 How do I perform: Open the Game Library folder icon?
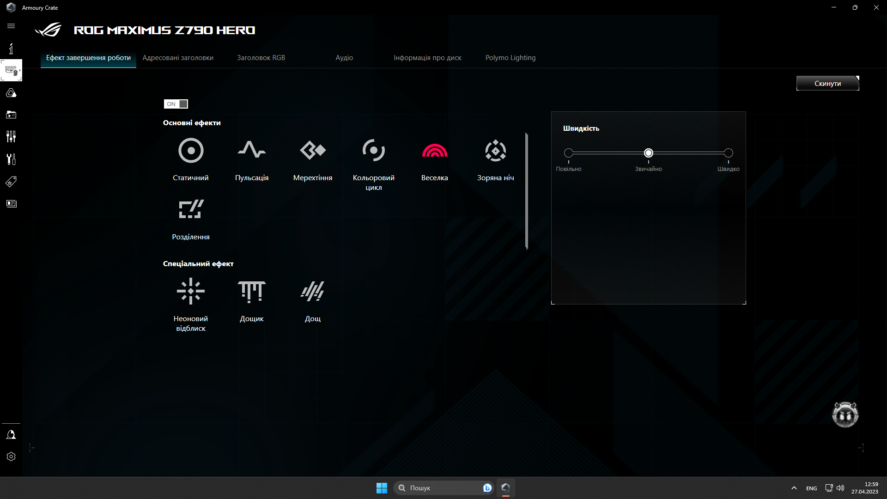pos(11,115)
